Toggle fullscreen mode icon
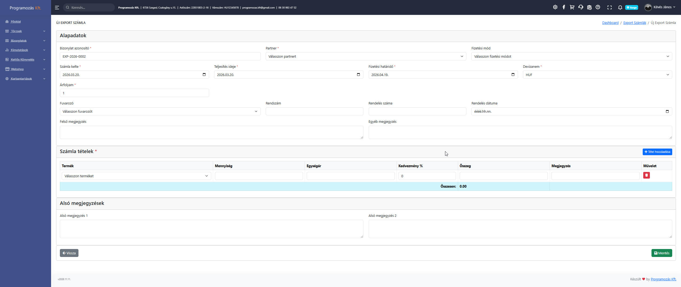The height and width of the screenshot is (287, 681). click(x=609, y=7)
